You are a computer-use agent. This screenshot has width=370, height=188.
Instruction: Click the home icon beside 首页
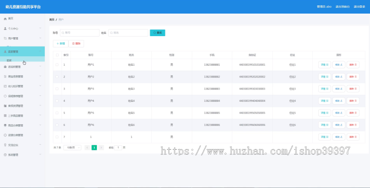coord(5,18)
